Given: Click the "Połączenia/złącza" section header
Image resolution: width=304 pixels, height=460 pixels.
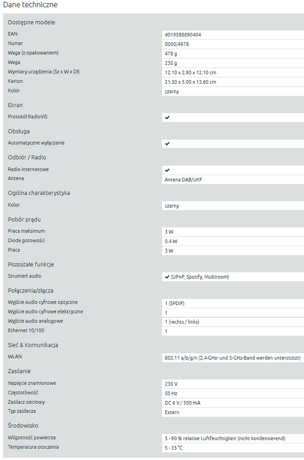Looking at the screenshot, I should [34, 290].
